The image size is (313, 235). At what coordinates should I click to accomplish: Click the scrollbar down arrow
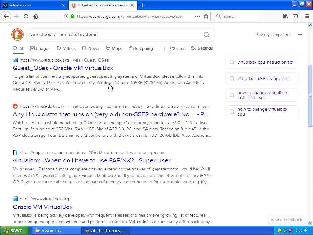pyautogui.click(x=310, y=223)
